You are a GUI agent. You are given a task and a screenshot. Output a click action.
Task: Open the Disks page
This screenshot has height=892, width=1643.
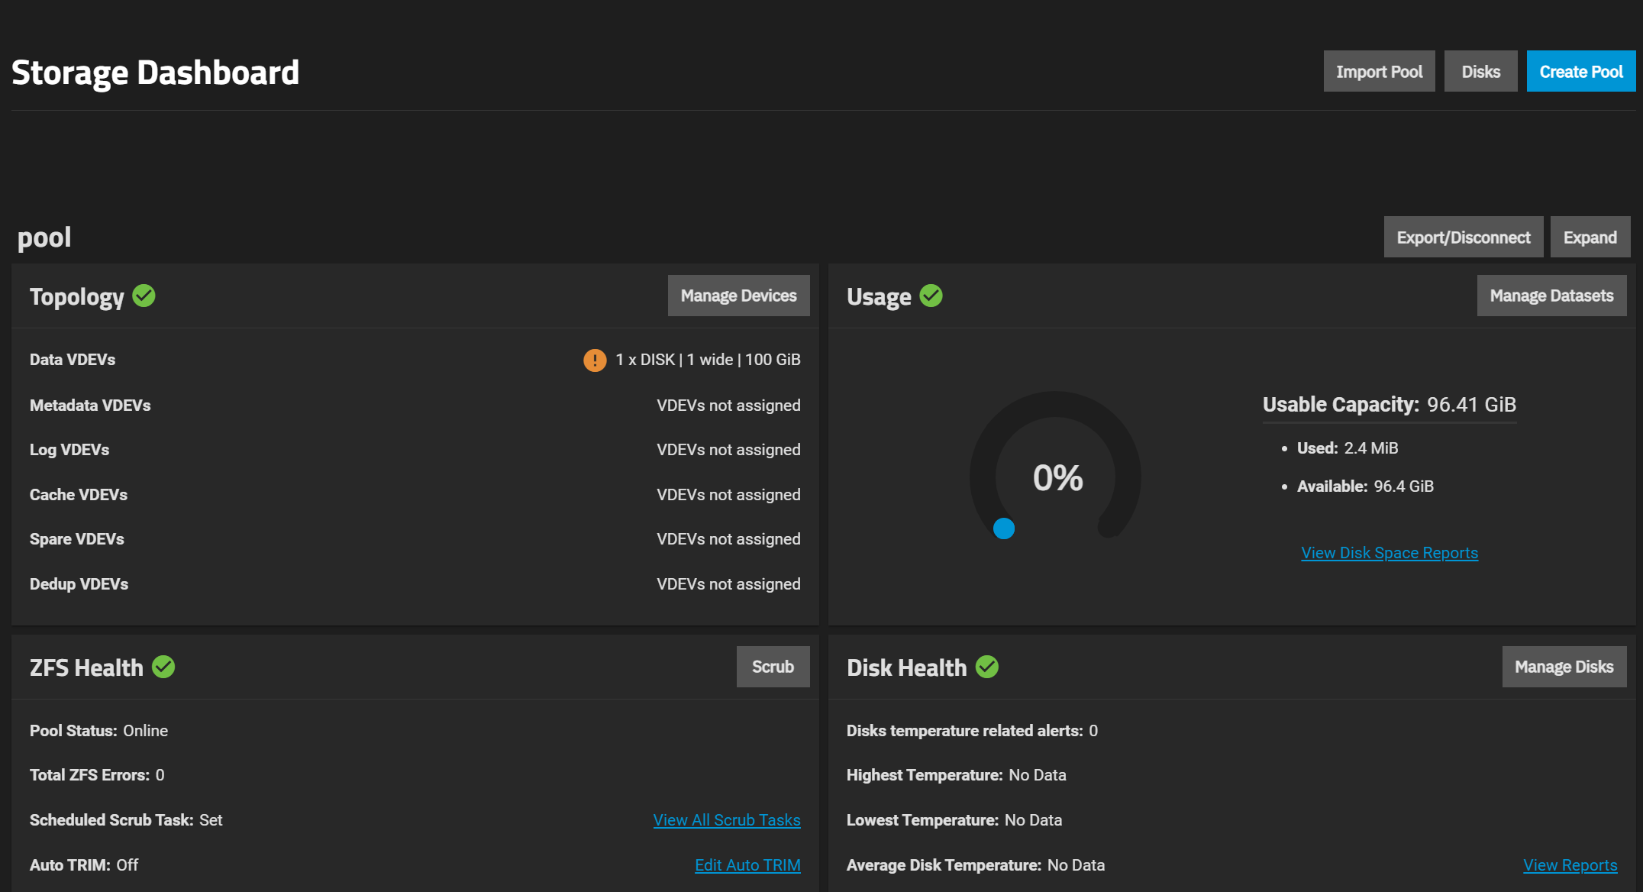click(1480, 72)
